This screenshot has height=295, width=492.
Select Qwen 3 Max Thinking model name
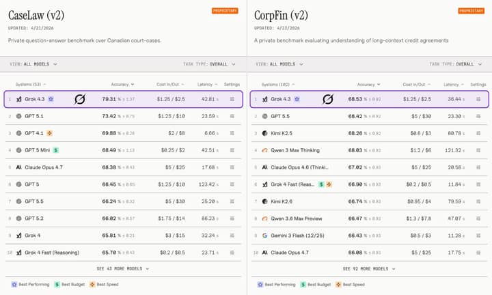click(x=295, y=150)
